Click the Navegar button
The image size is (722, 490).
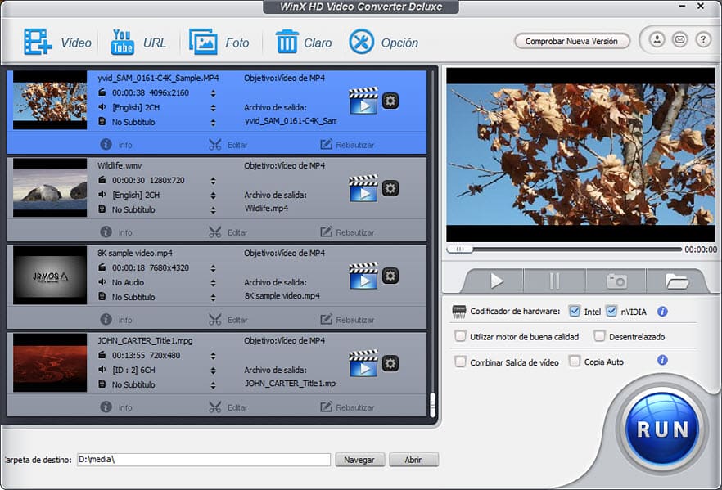(359, 460)
